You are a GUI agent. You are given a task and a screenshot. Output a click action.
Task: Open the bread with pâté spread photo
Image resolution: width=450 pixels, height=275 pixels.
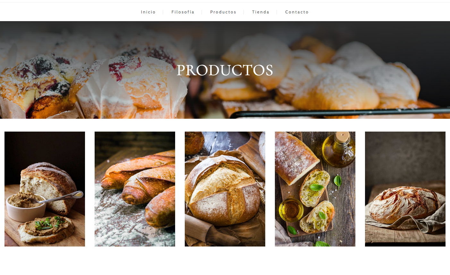[45, 189]
